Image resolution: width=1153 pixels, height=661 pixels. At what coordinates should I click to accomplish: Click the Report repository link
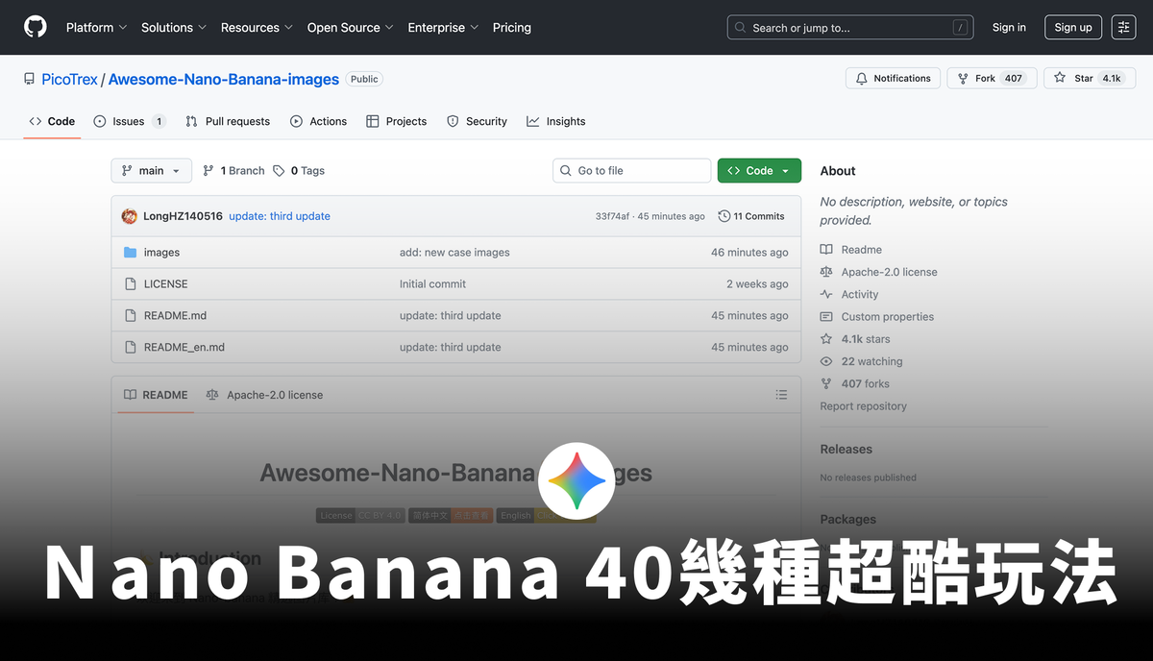[863, 406]
